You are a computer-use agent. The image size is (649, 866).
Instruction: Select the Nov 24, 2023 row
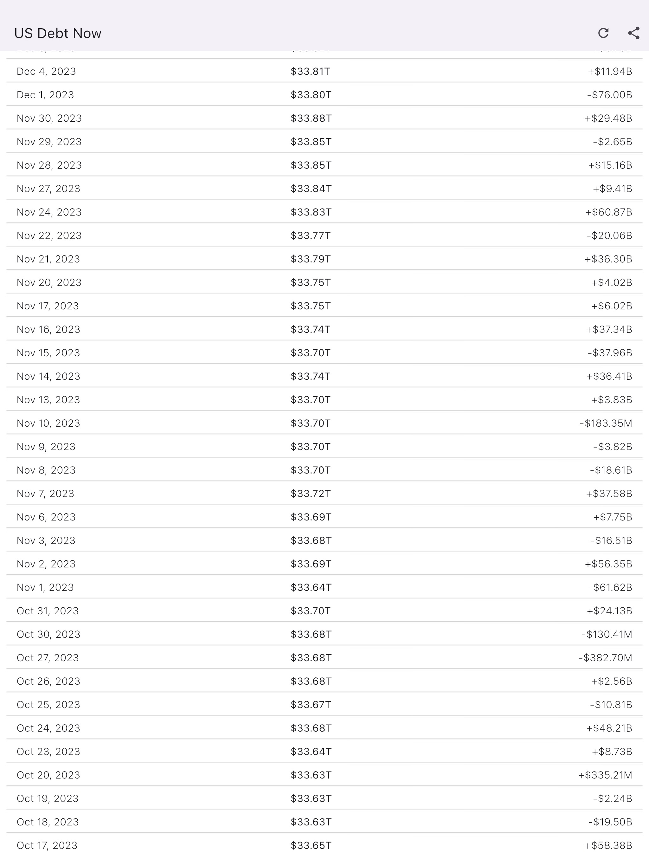pos(324,212)
